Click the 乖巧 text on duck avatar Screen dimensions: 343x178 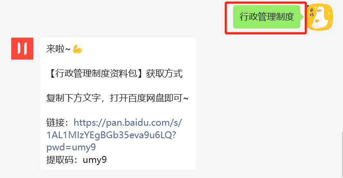311,13
